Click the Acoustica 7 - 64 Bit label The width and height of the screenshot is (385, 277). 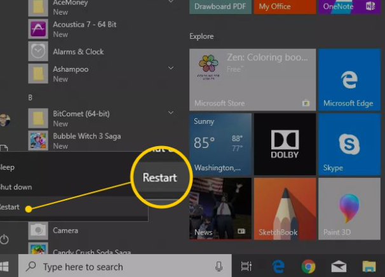[84, 24]
